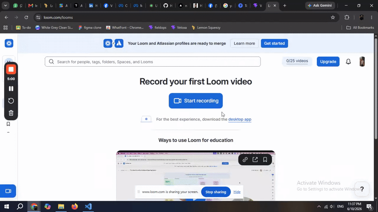View site information icon in address bar
This screenshot has width=378, height=212.
38,17
